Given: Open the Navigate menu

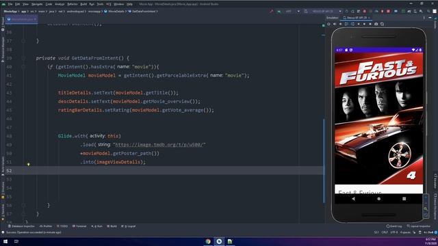Looking at the screenshot, I should click(x=37, y=4).
